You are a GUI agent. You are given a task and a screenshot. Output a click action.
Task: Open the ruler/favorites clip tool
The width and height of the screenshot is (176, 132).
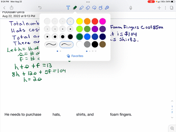coord(107,8)
